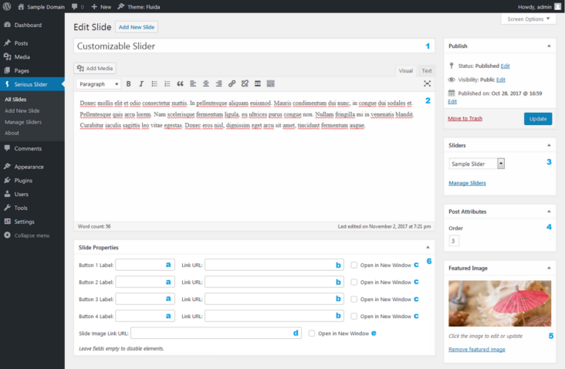The height and width of the screenshot is (369, 565).
Task: Click the remove link icon
Action: pos(245,83)
